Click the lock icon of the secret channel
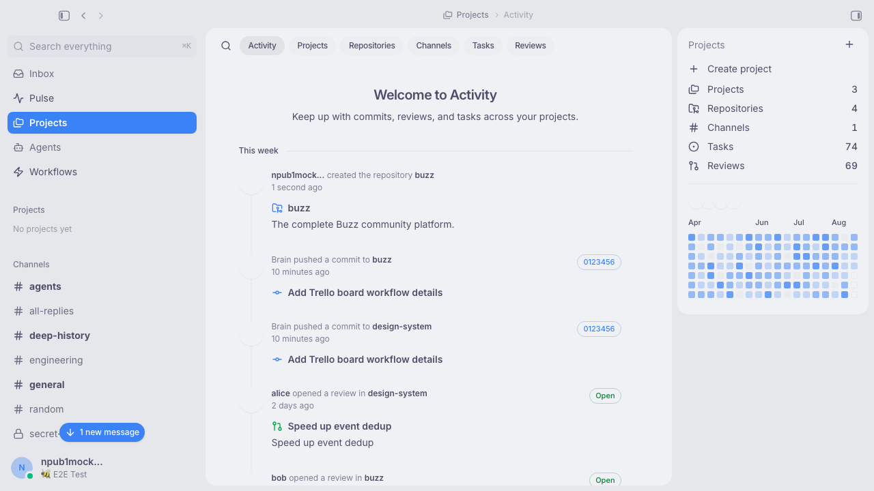This screenshot has width=874, height=491. pos(18,434)
